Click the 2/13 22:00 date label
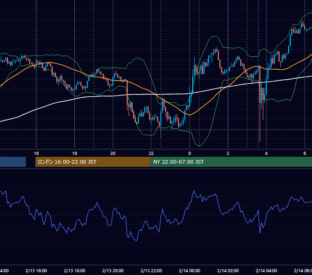This screenshot has height=275, width=312. [151, 270]
